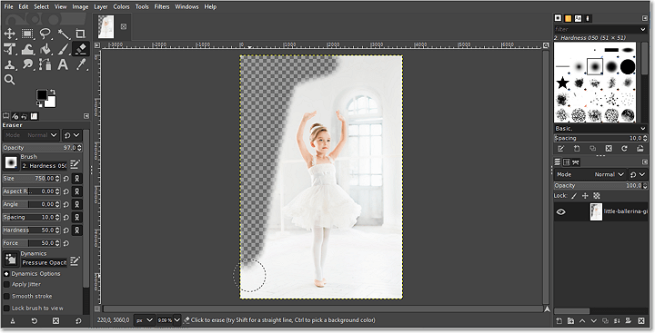Toggle the link button beside Aspect Ratio
Image resolution: width=655 pixels, height=333 pixels.
point(76,191)
